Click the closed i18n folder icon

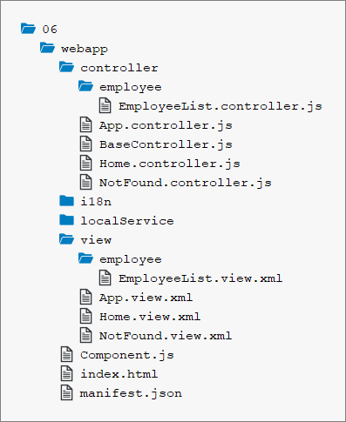(66, 201)
